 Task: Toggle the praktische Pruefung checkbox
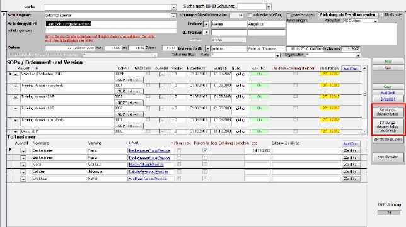[x=250, y=15]
